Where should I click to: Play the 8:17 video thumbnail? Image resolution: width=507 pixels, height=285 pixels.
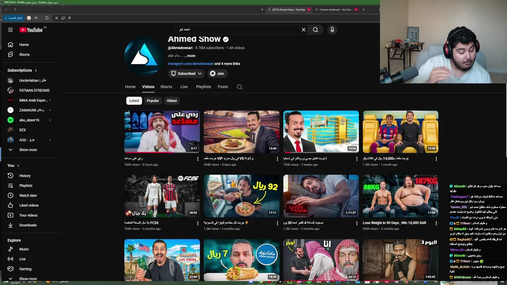pos(162,132)
